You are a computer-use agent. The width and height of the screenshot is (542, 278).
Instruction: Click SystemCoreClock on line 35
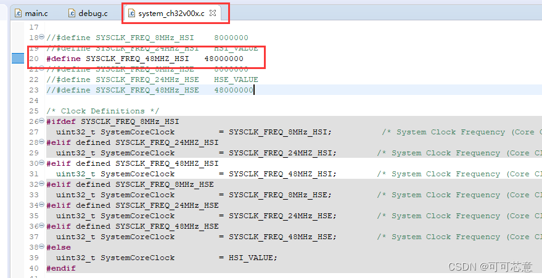pyautogui.click(x=138, y=216)
